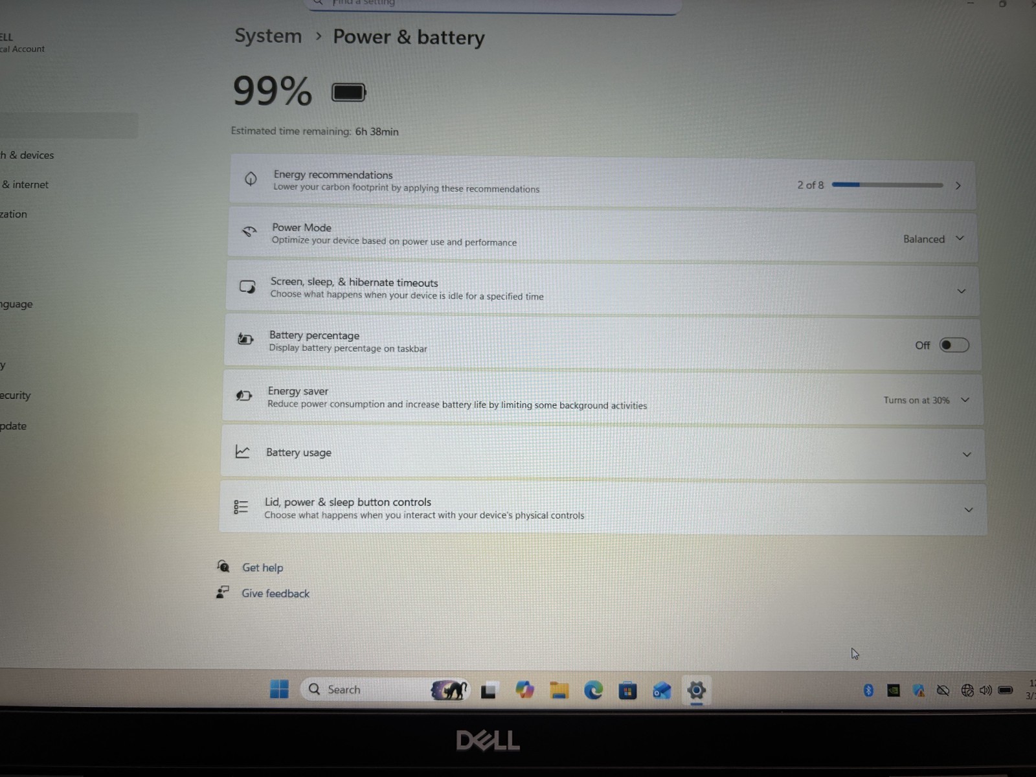Click the Bluetooth tray icon
1036x777 pixels.
point(869,691)
